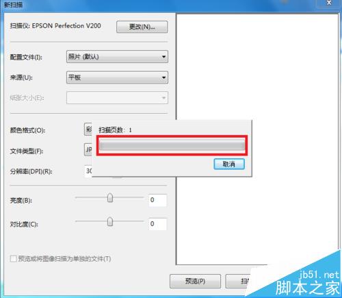Click the brightness value input box
This screenshot has width=342, height=298.
[x=157, y=200]
